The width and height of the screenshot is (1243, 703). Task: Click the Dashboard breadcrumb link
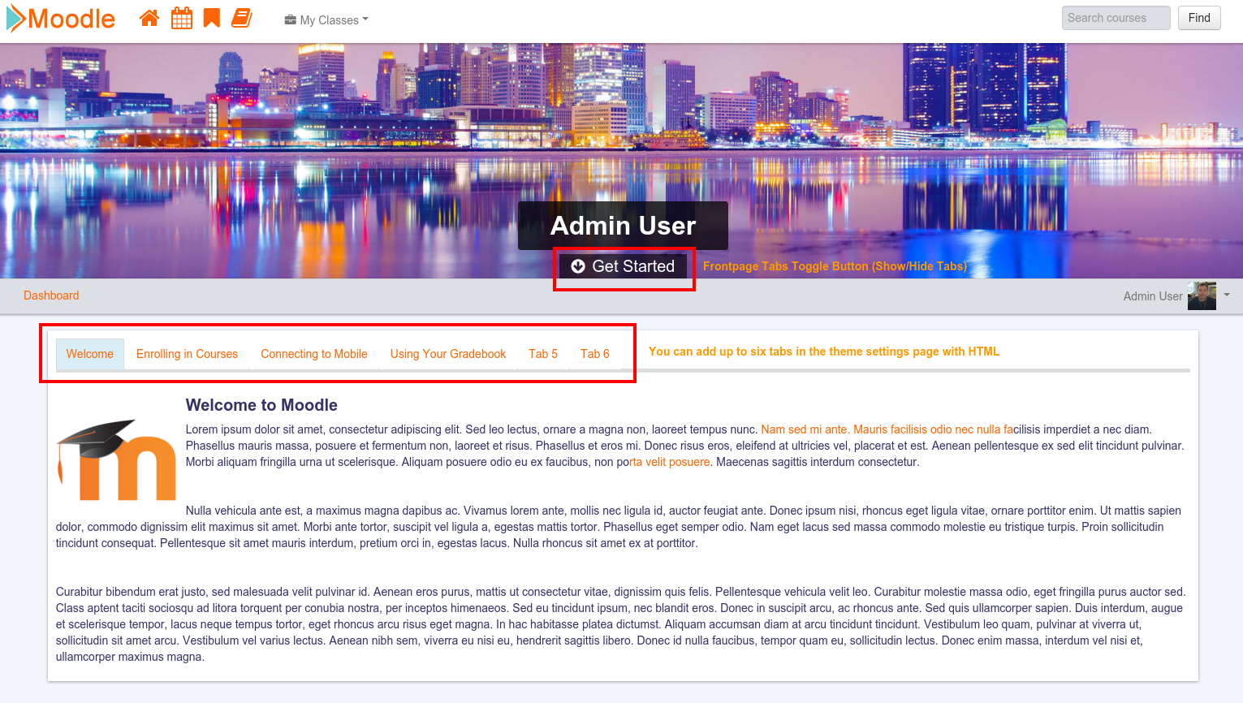pos(51,295)
